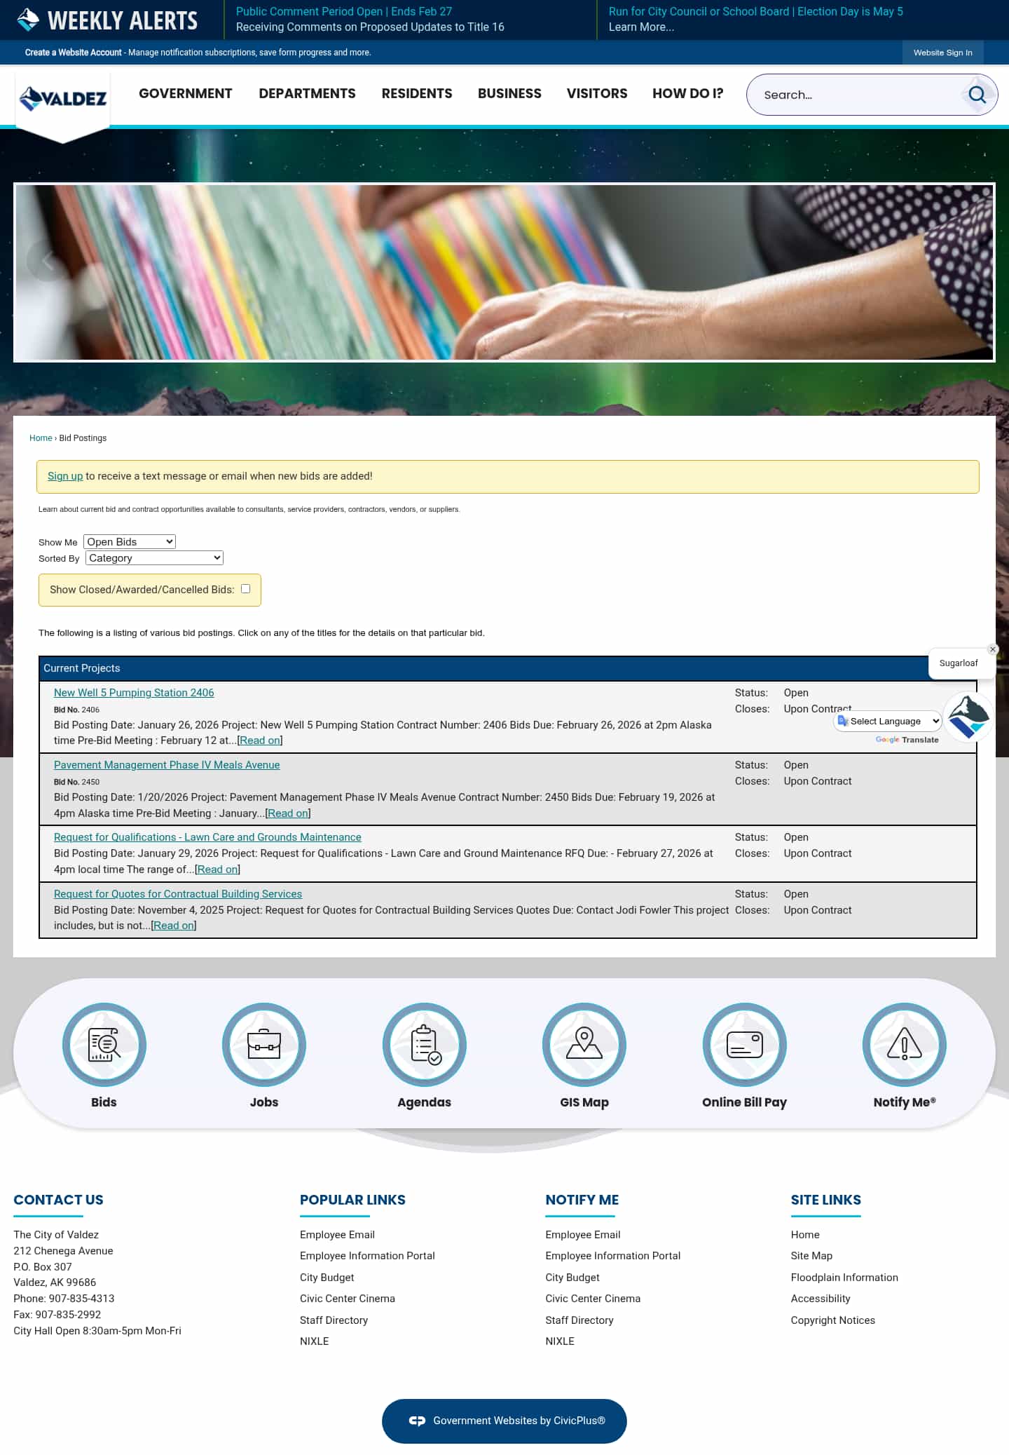Viewport: 1009px width, 1455px height.
Task: Open City Budget under Popular Links
Action: pyautogui.click(x=327, y=1278)
